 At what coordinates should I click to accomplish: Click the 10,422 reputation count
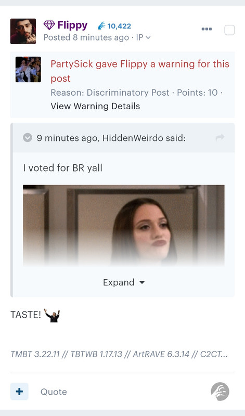(x=119, y=26)
